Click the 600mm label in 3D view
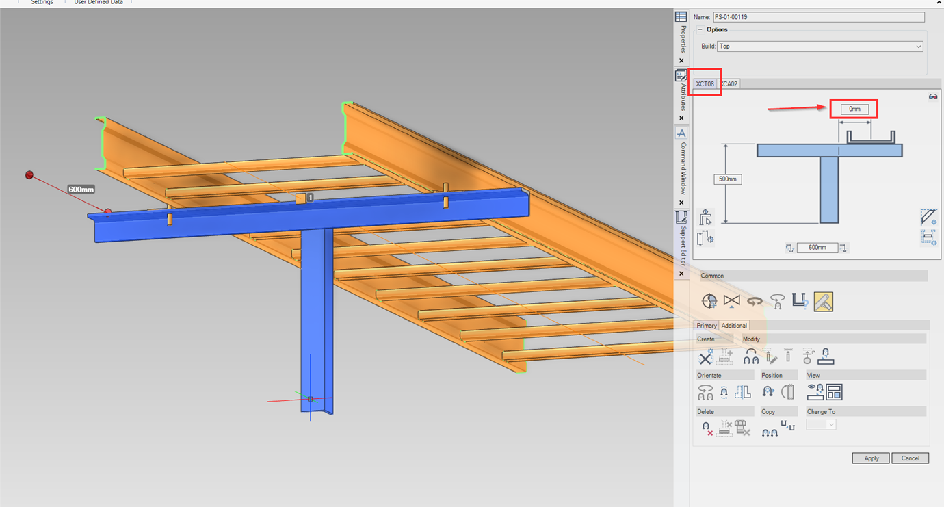Viewport: 944px width, 507px height. pos(81,189)
